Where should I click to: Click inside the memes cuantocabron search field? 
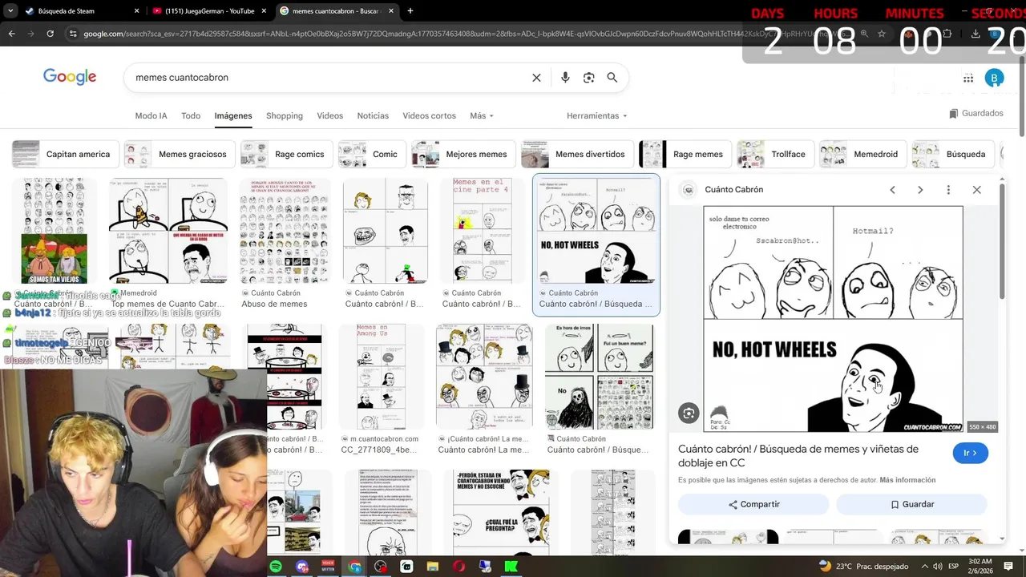[x=329, y=78]
